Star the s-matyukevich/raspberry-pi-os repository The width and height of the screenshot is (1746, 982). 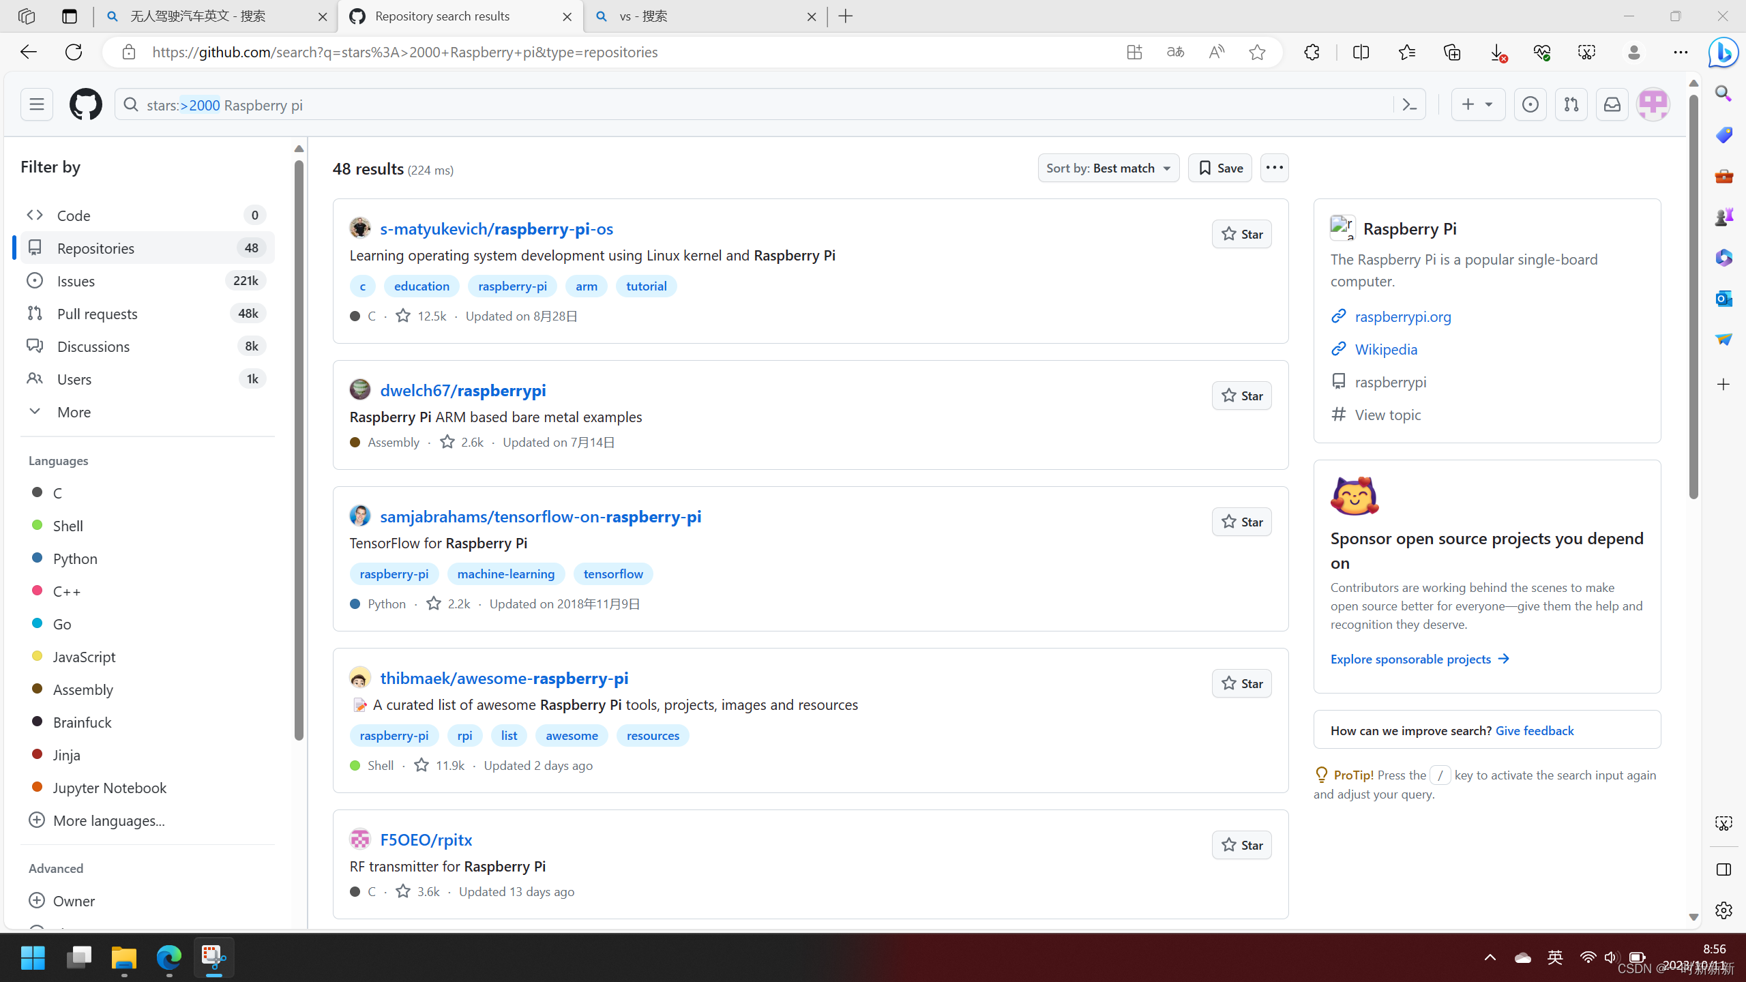point(1241,234)
